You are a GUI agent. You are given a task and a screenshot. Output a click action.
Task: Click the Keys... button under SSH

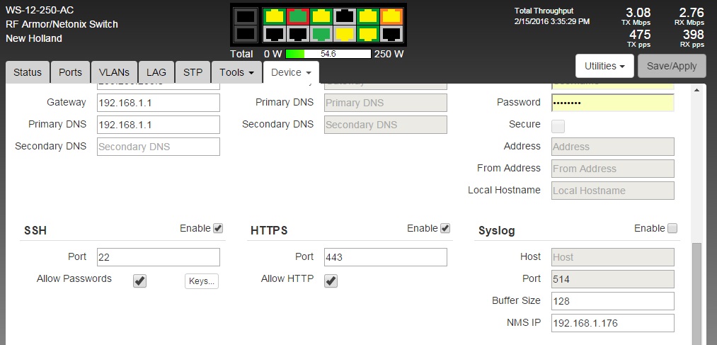[202, 281]
